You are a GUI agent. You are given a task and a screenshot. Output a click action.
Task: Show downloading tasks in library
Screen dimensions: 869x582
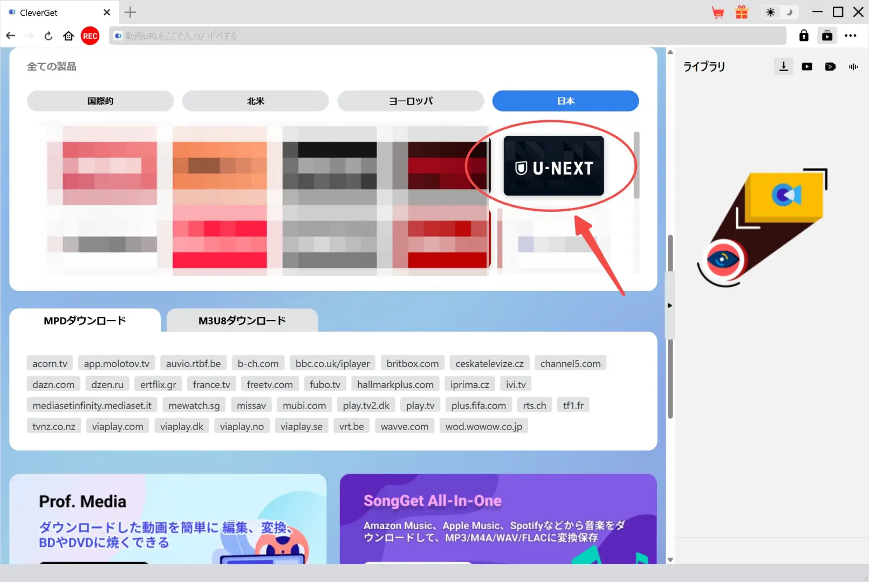(783, 66)
